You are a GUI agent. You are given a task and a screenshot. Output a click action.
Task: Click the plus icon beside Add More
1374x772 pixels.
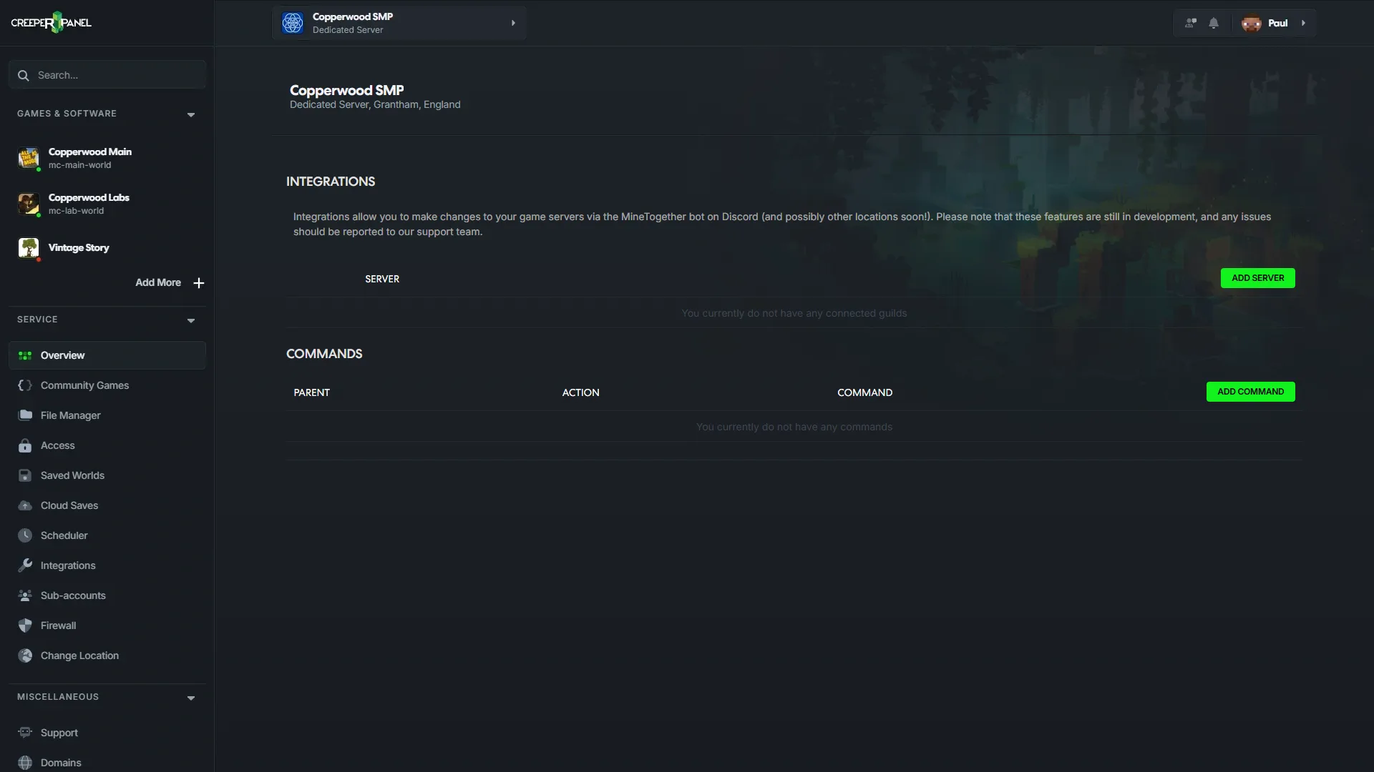pyautogui.click(x=199, y=283)
